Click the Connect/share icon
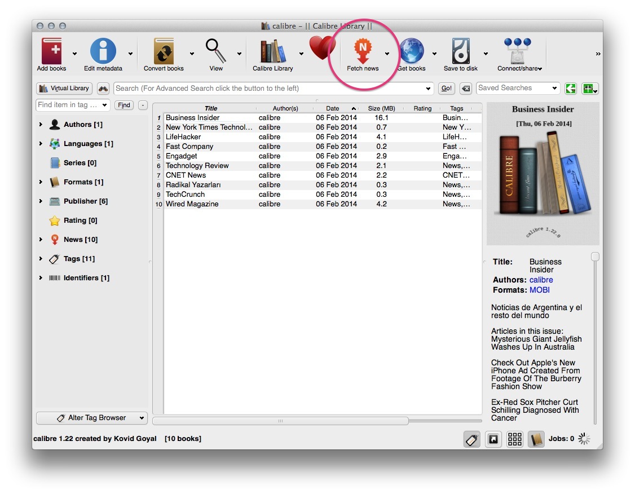Screen dimensions: 635x494 tap(518, 51)
